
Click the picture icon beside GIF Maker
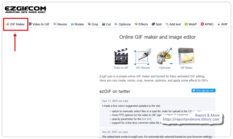click(8, 24)
